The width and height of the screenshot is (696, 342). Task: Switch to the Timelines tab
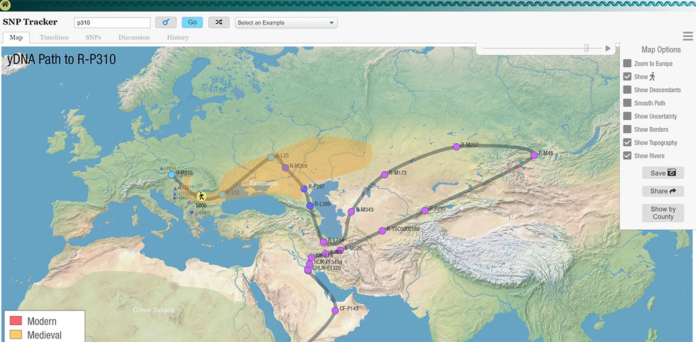54,37
